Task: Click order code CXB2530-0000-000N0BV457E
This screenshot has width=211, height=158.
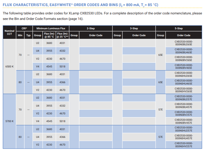Action: [184, 121]
